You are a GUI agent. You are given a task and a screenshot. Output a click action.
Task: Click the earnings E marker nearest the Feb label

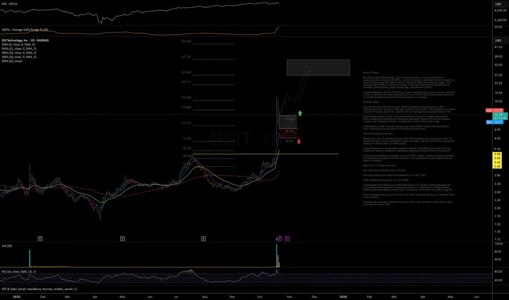[40, 239]
